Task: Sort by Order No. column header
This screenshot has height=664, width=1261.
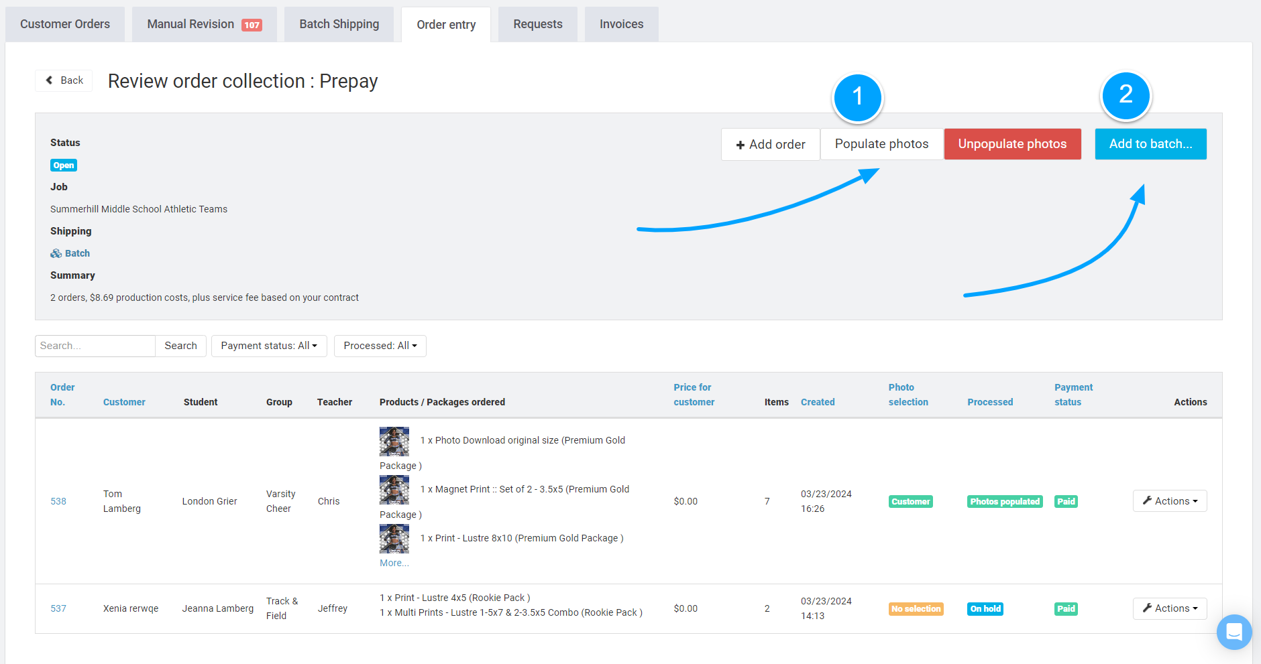Action: tap(62, 395)
